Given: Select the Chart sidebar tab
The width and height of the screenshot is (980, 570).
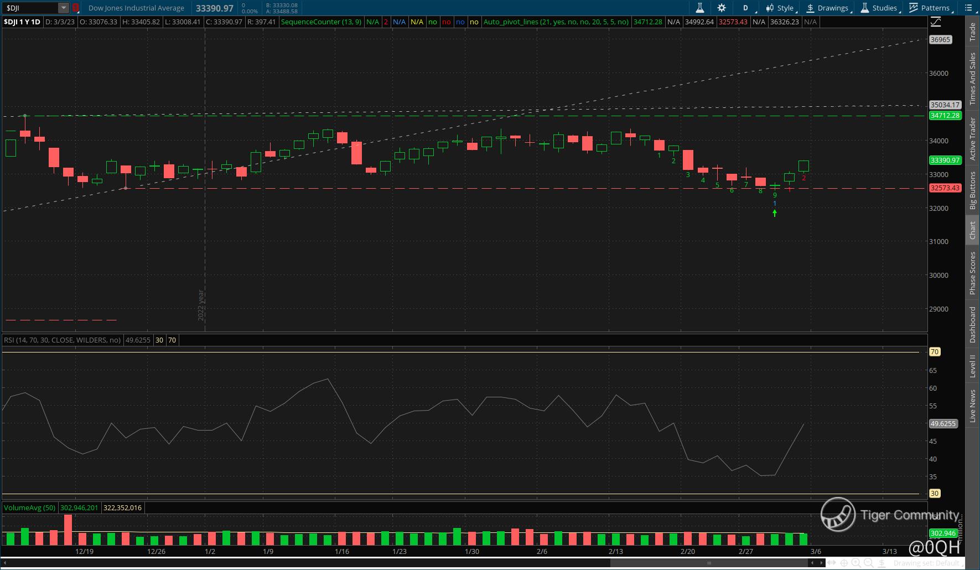Looking at the screenshot, I should [972, 230].
